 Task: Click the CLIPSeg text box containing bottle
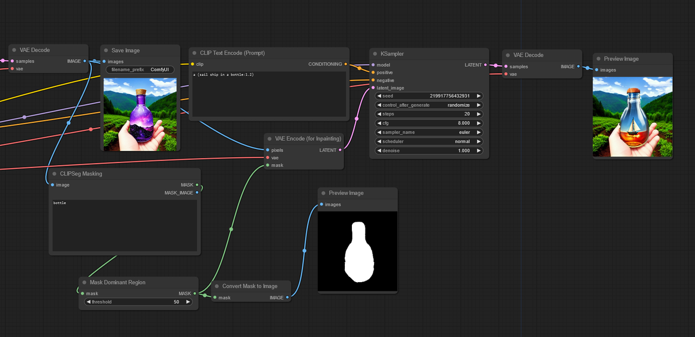tap(125, 226)
